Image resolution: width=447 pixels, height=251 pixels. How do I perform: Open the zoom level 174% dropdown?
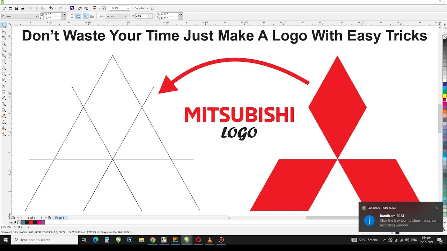[x=128, y=8]
